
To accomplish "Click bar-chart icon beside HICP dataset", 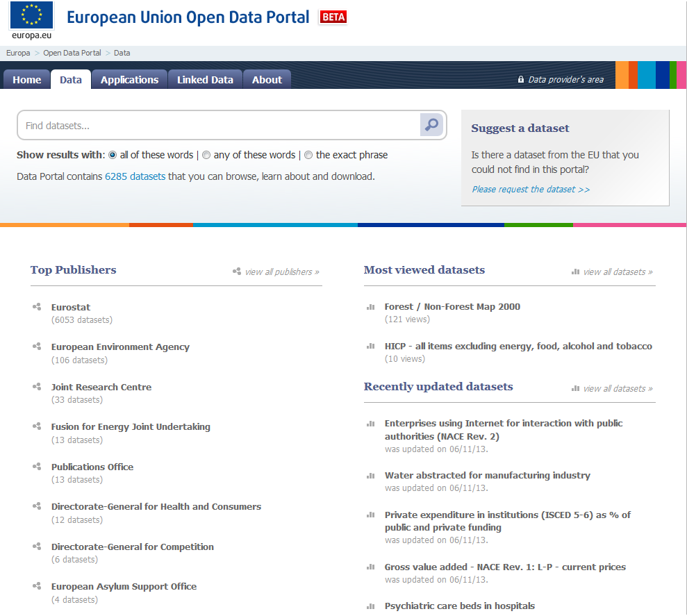I will (371, 346).
